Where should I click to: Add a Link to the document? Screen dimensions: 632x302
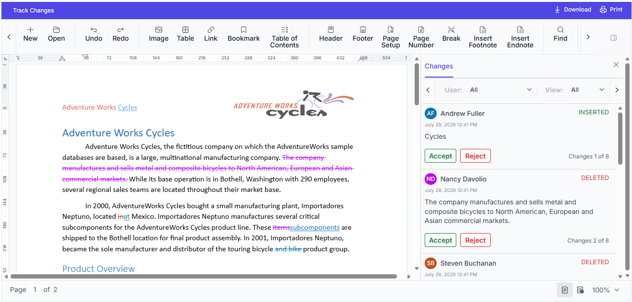coord(211,34)
